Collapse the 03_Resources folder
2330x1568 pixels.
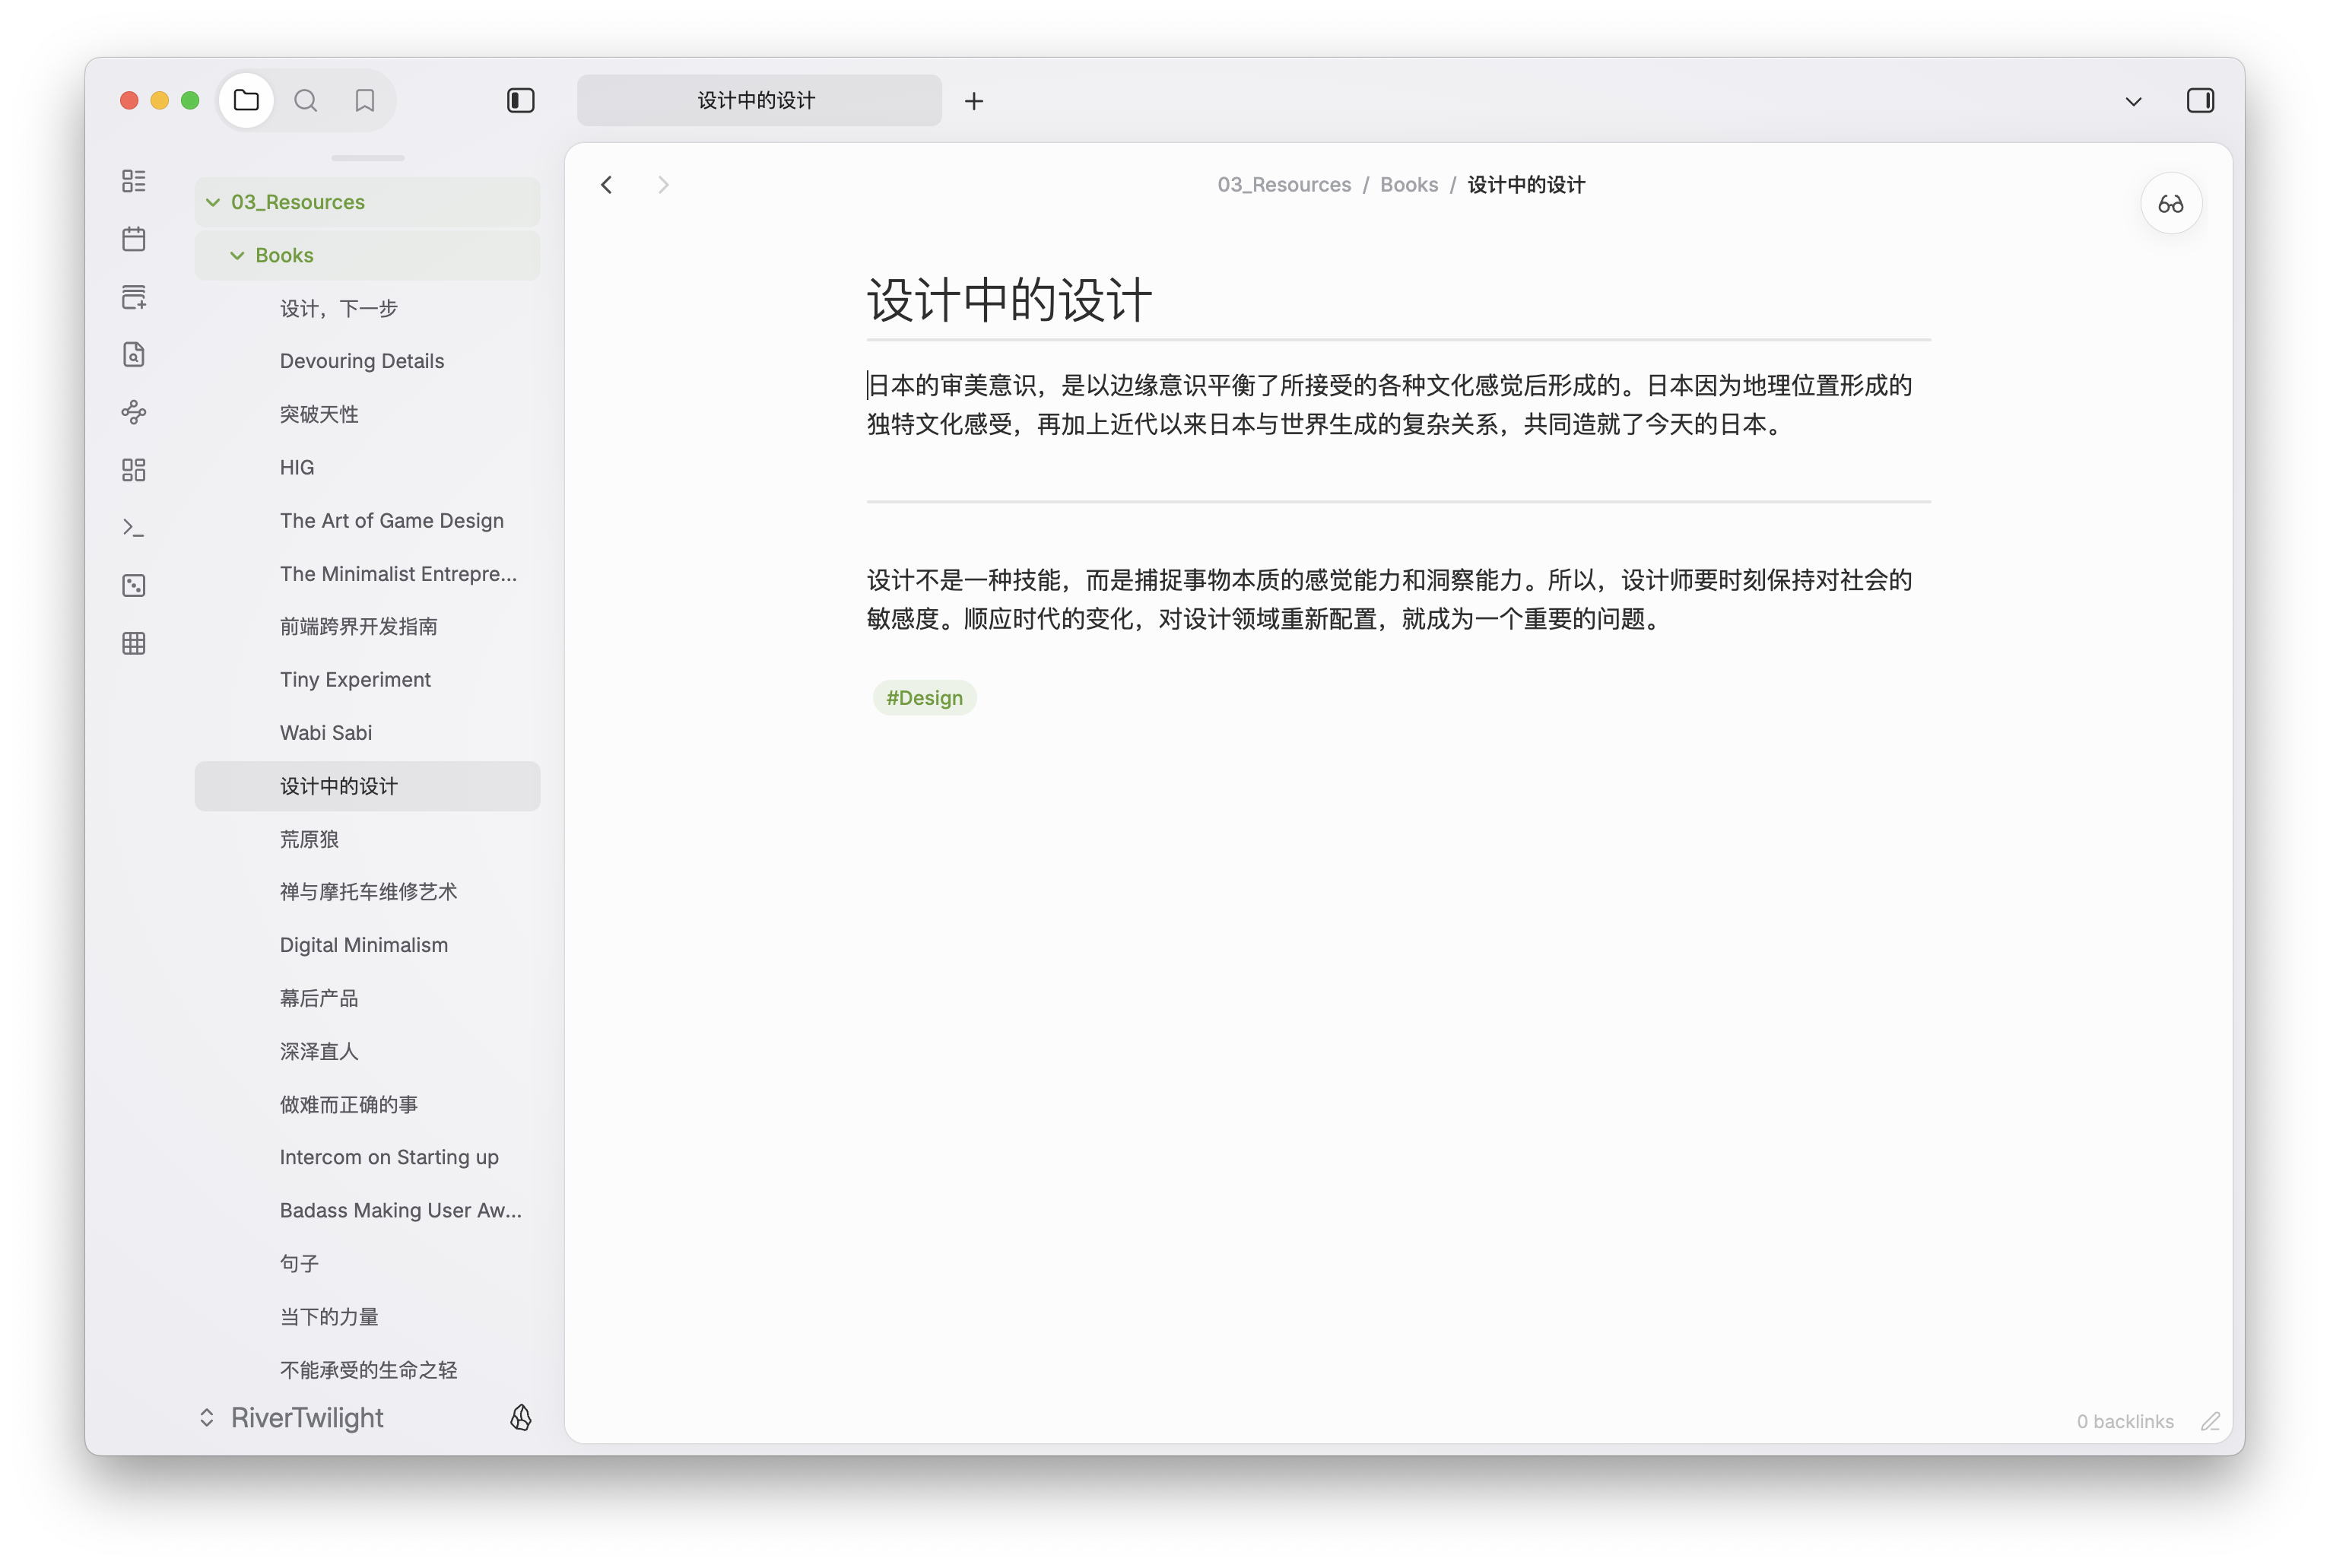point(212,201)
